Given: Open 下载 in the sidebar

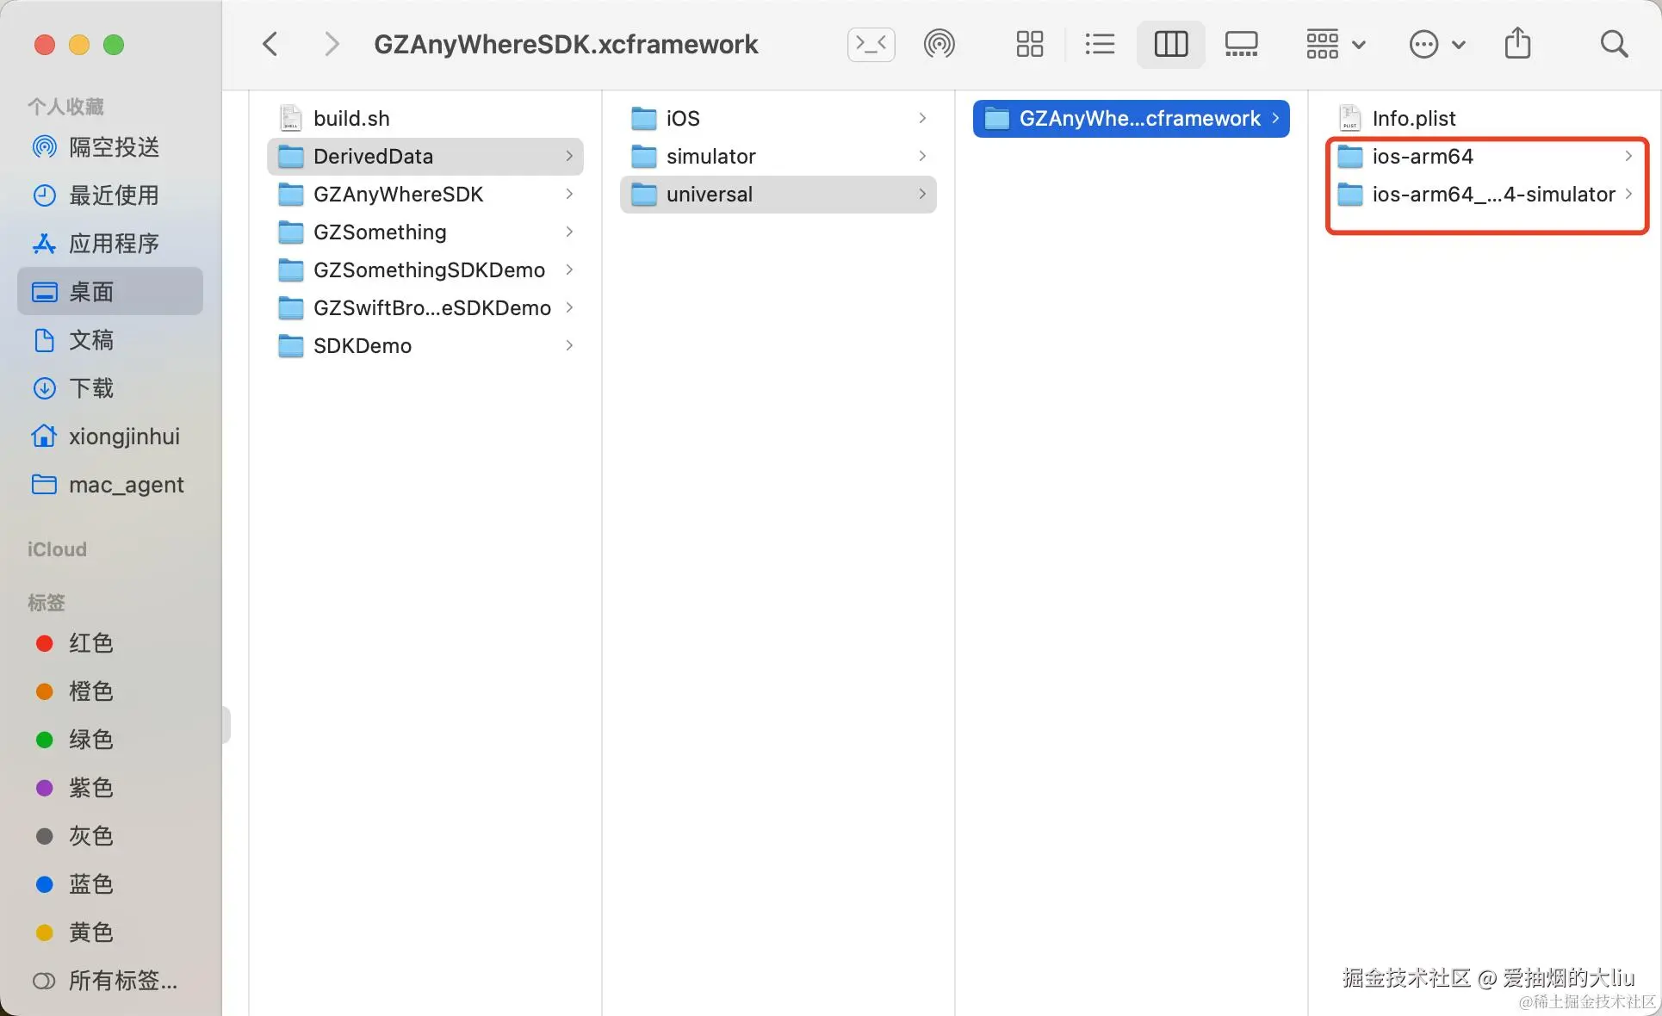Looking at the screenshot, I should point(90,388).
